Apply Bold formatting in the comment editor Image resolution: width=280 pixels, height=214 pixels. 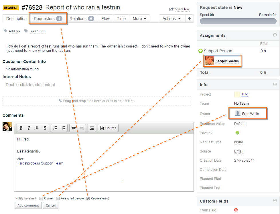(21, 128)
